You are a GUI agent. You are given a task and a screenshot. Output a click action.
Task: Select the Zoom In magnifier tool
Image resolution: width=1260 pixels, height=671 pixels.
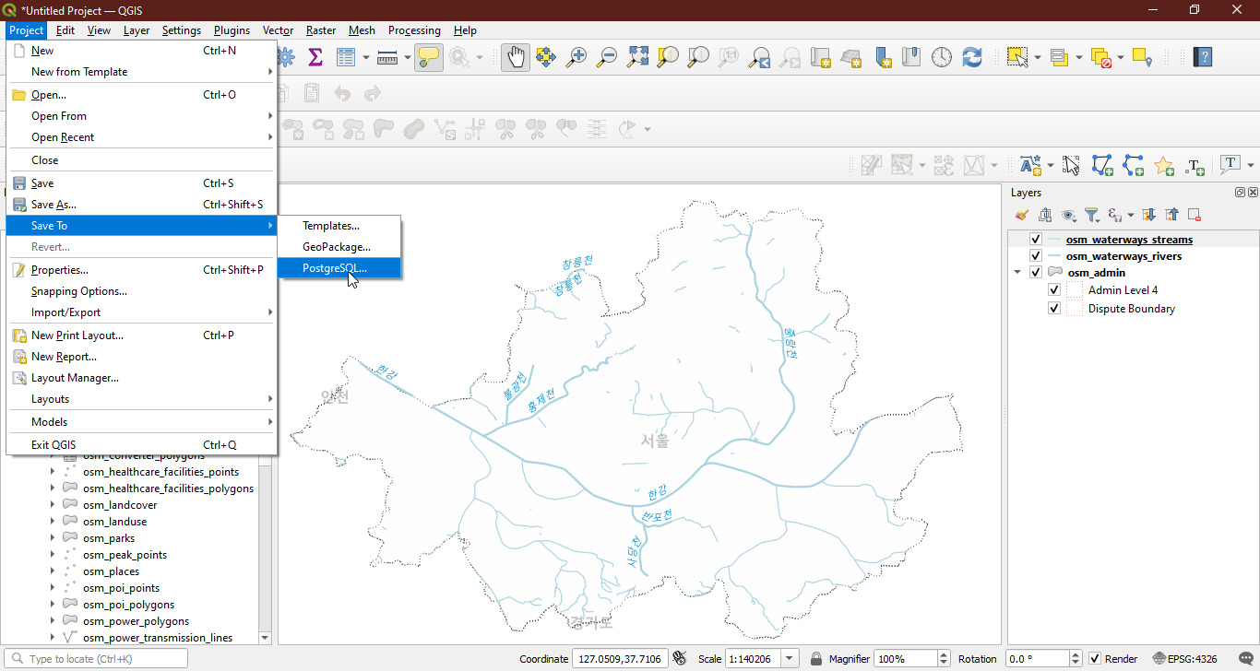click(x=577, y=57)
